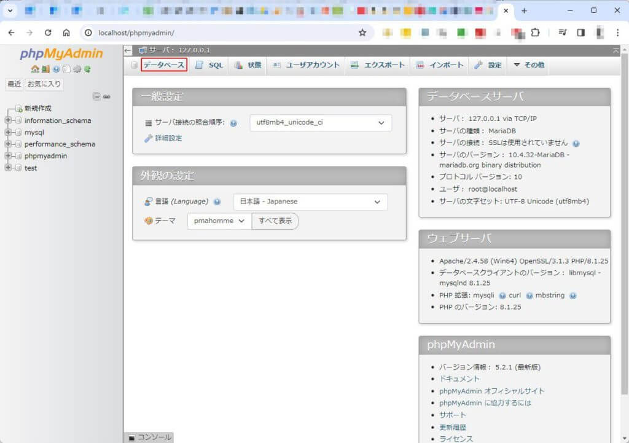The width and height of the screenshot is (629, 443).
Task: Click the link chain icon in sidebar
Action: [106, 96]
